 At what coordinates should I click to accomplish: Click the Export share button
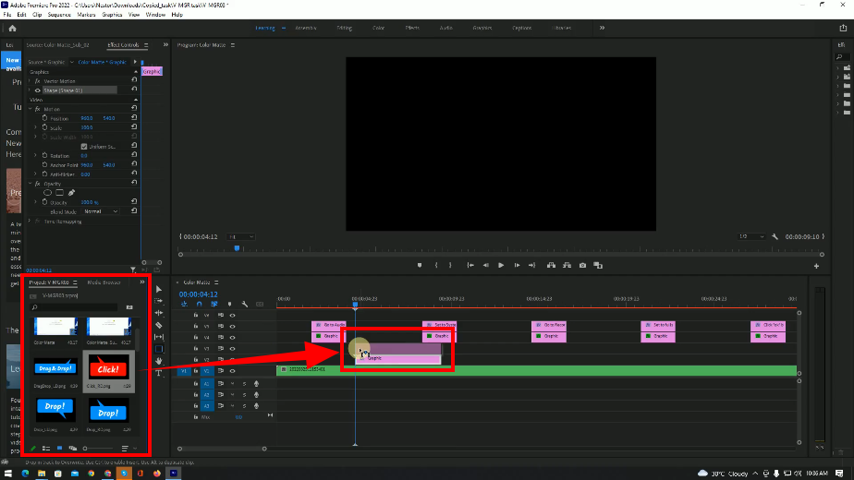843,29
